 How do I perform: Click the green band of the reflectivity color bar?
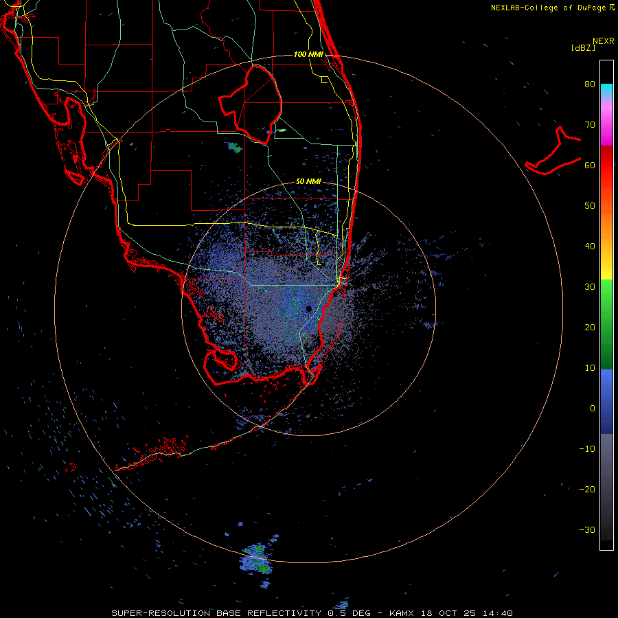click(606, 324)
